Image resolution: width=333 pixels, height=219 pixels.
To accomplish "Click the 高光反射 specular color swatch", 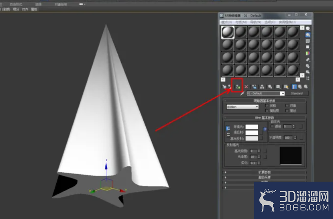I will (x=252, y=138).
